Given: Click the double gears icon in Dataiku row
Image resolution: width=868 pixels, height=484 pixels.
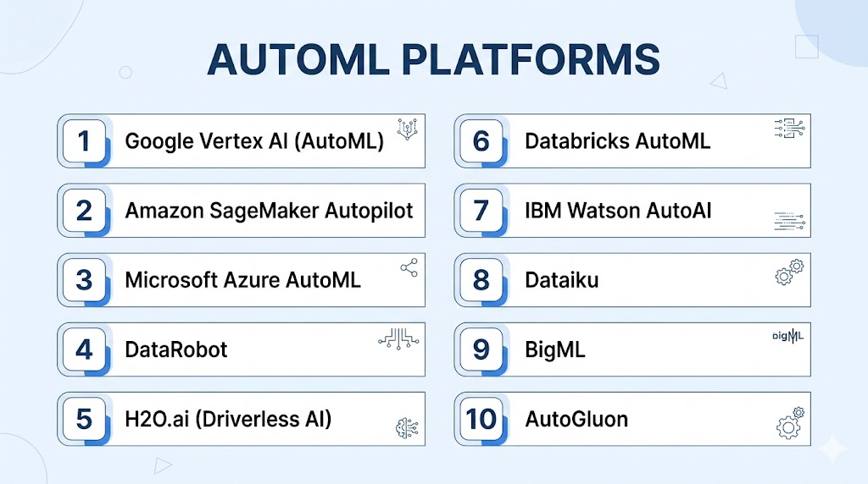Looking at the screenshot, I should click(x=790, y=272).
